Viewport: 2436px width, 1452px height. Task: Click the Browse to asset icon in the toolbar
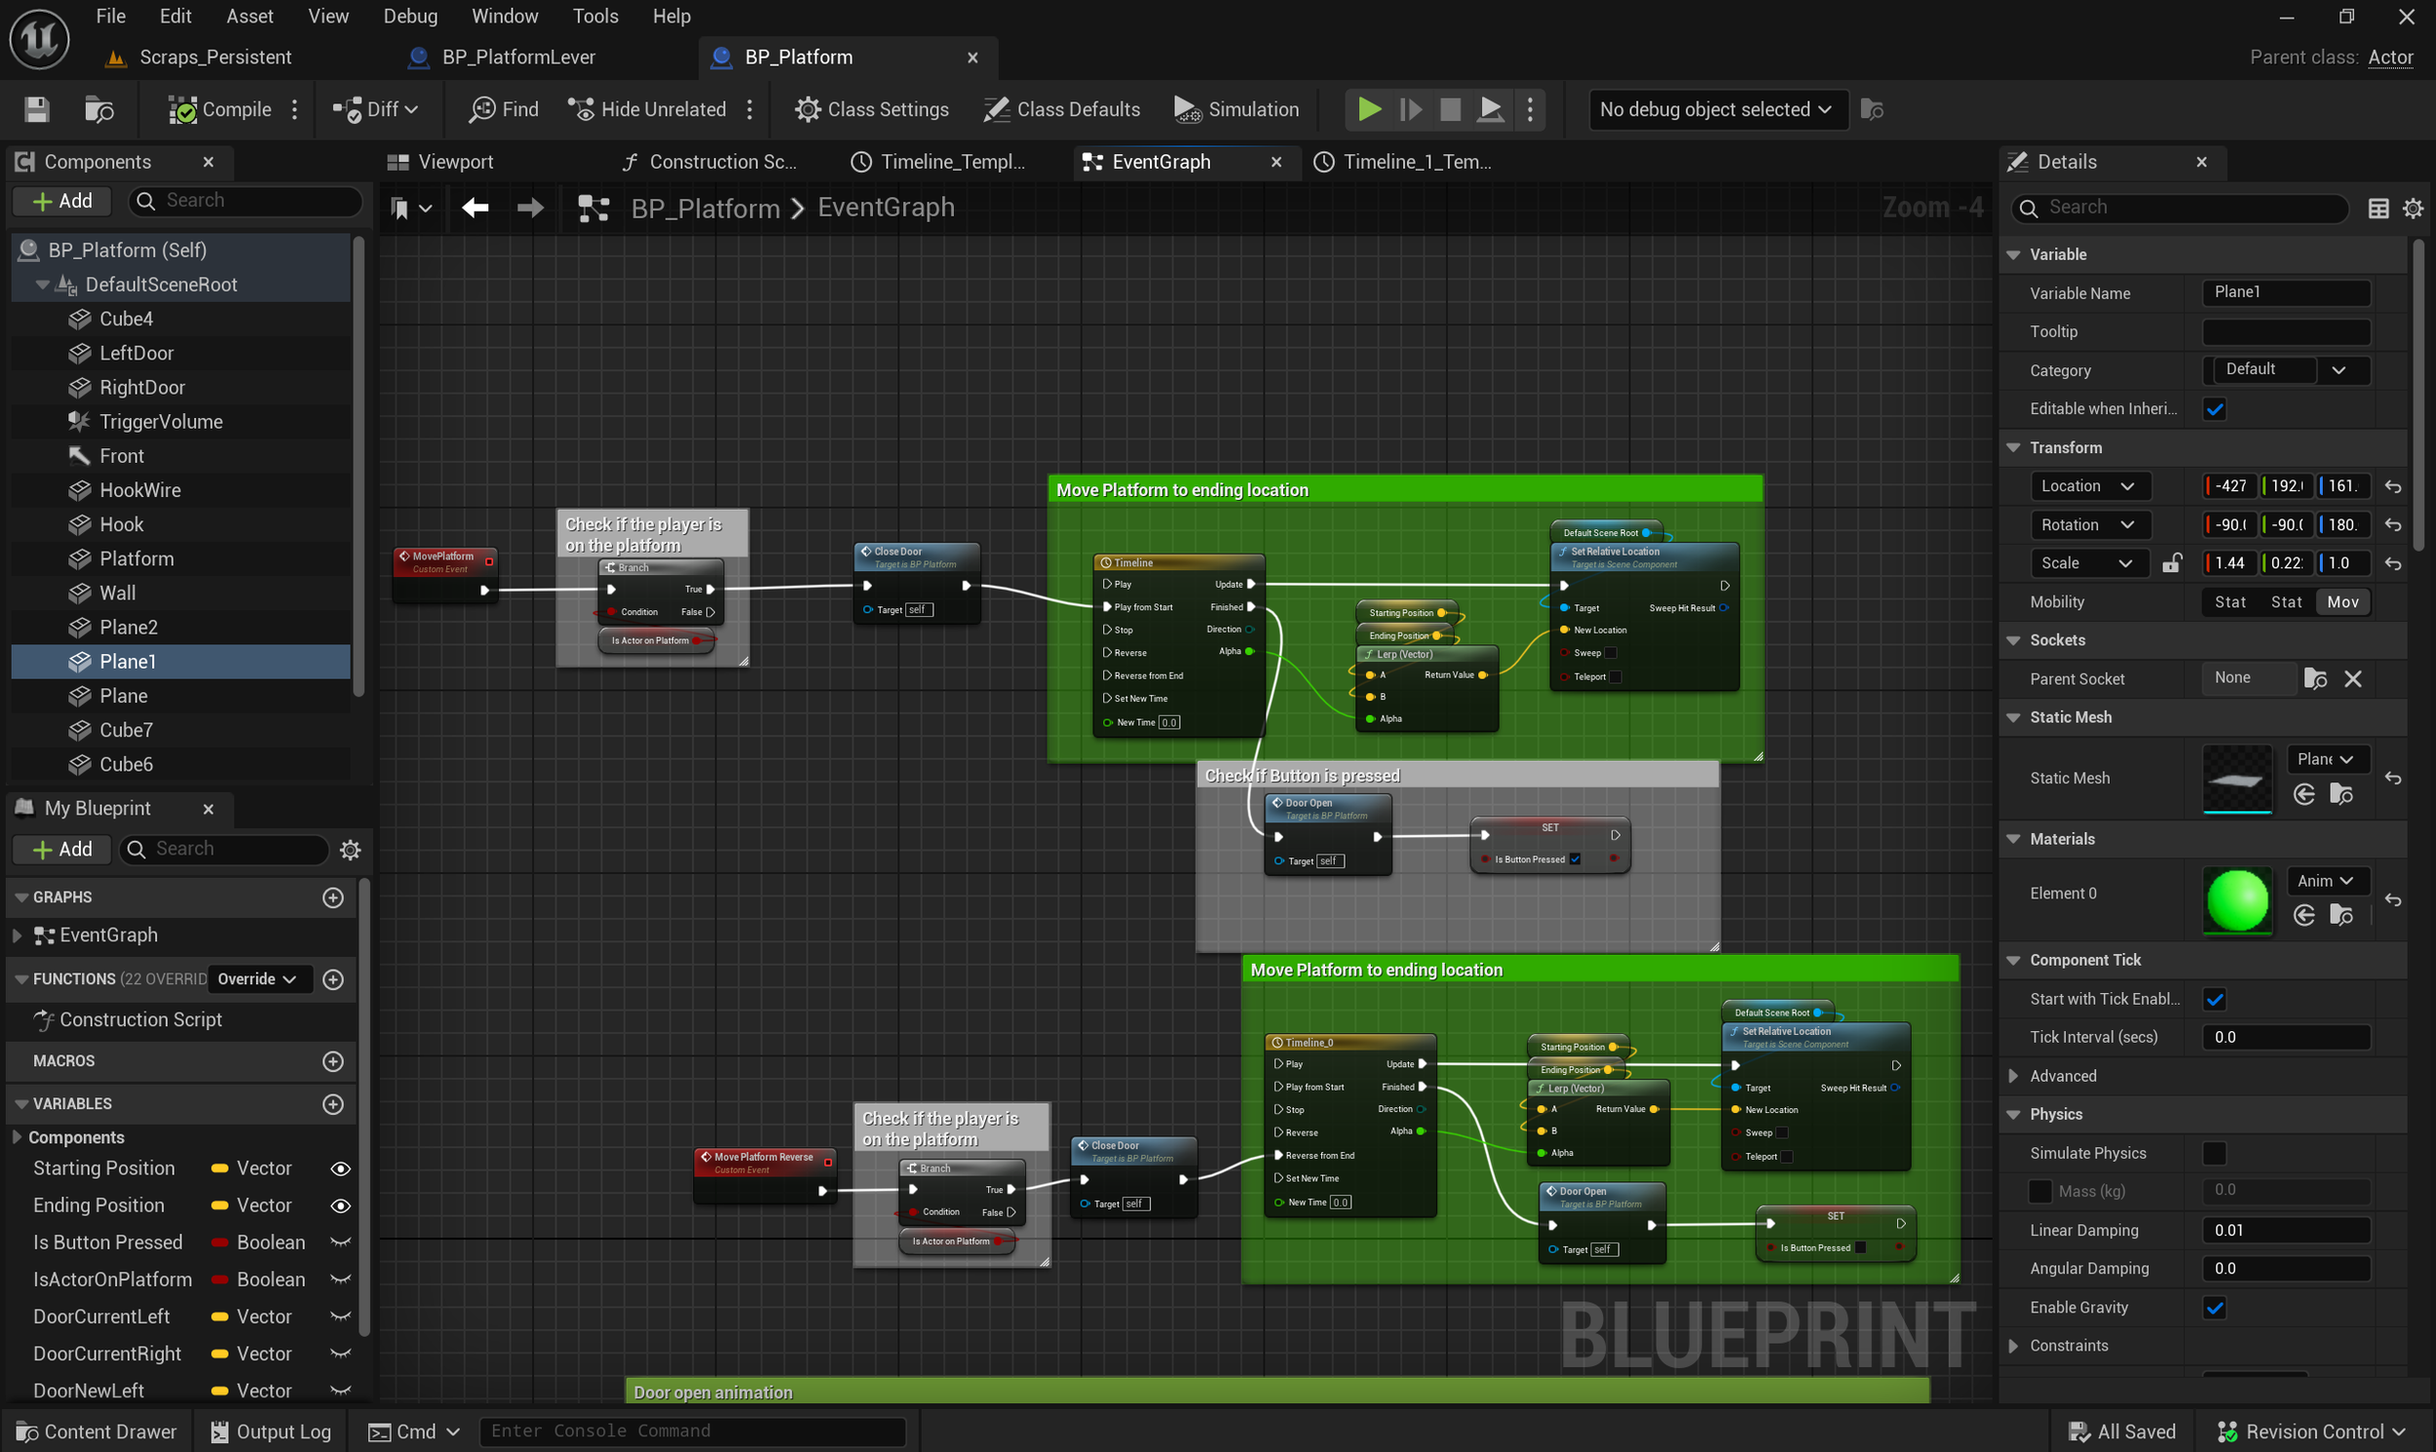pyautogui.click(x=98, y=109)
